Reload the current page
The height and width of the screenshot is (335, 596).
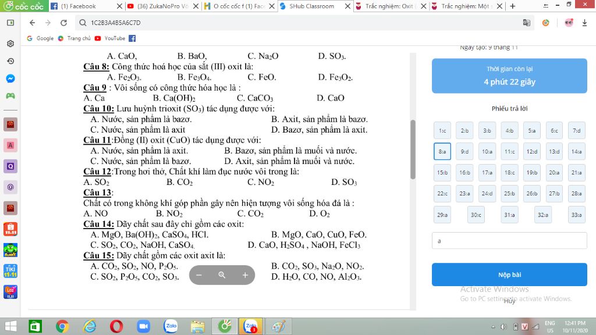point(62,23)
